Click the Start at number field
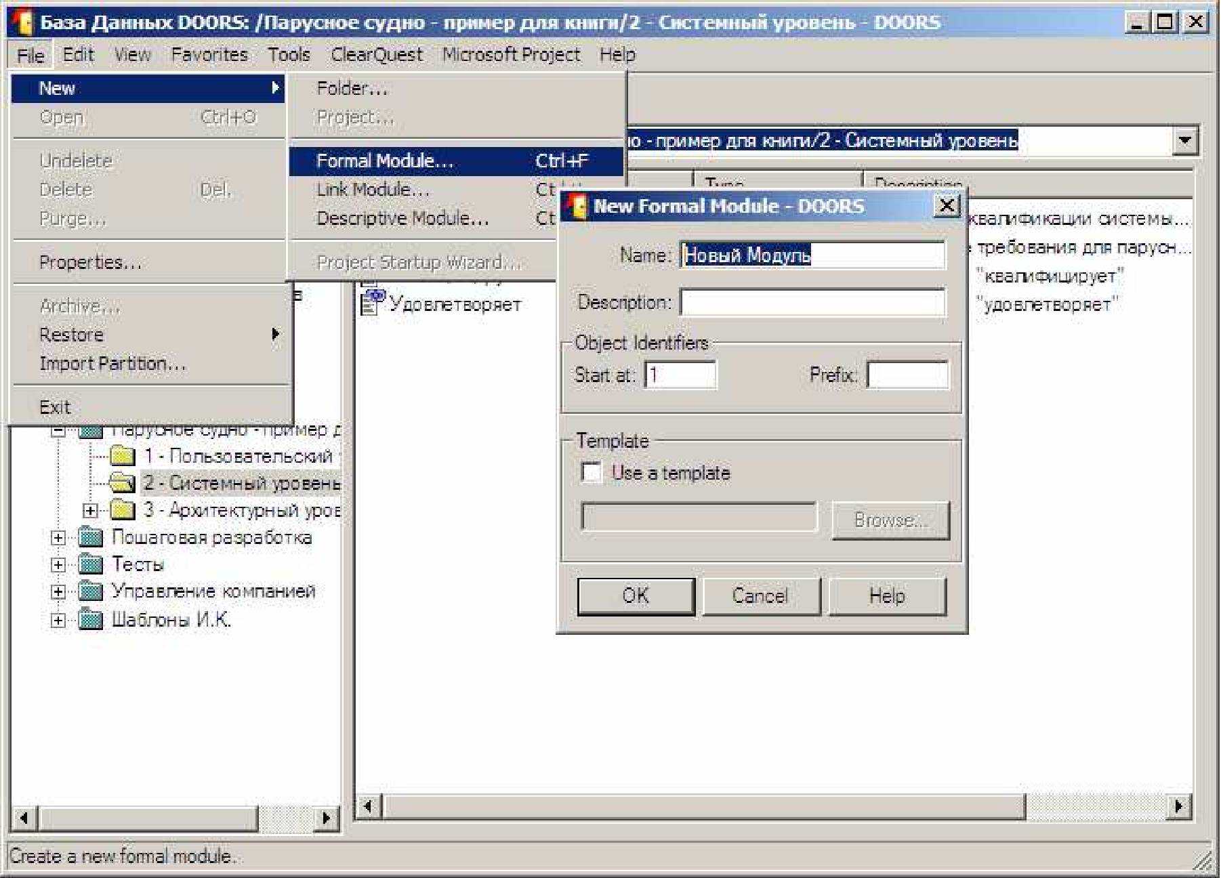This screenshot has height=878, width=1221. 680,375
